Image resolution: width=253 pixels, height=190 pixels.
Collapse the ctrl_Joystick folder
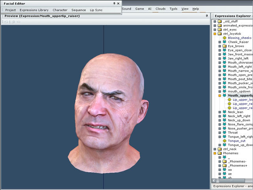pyautogui.click(x=215, y=34)
